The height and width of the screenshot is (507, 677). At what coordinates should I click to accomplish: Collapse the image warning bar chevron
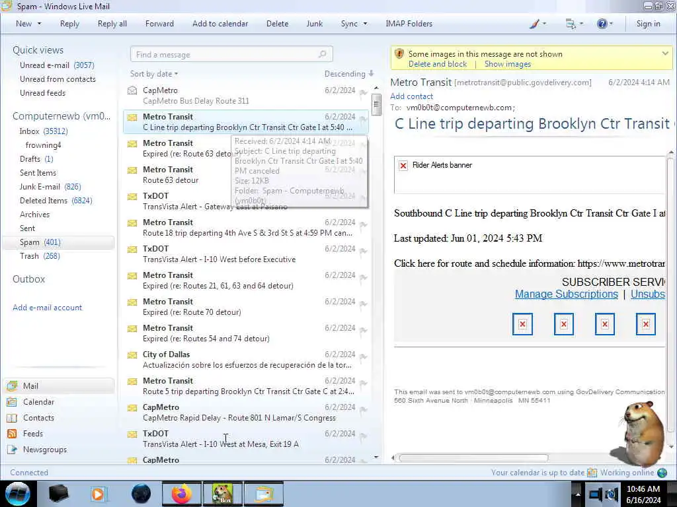point(665,53)
